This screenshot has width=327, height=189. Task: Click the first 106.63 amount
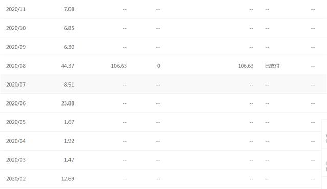119,66
